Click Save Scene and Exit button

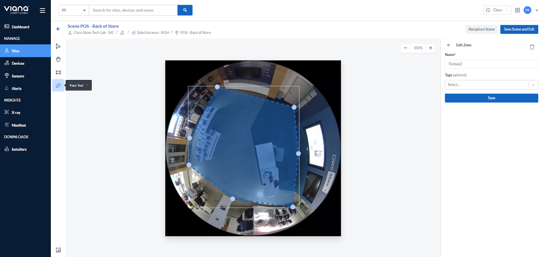pos(519,29)
